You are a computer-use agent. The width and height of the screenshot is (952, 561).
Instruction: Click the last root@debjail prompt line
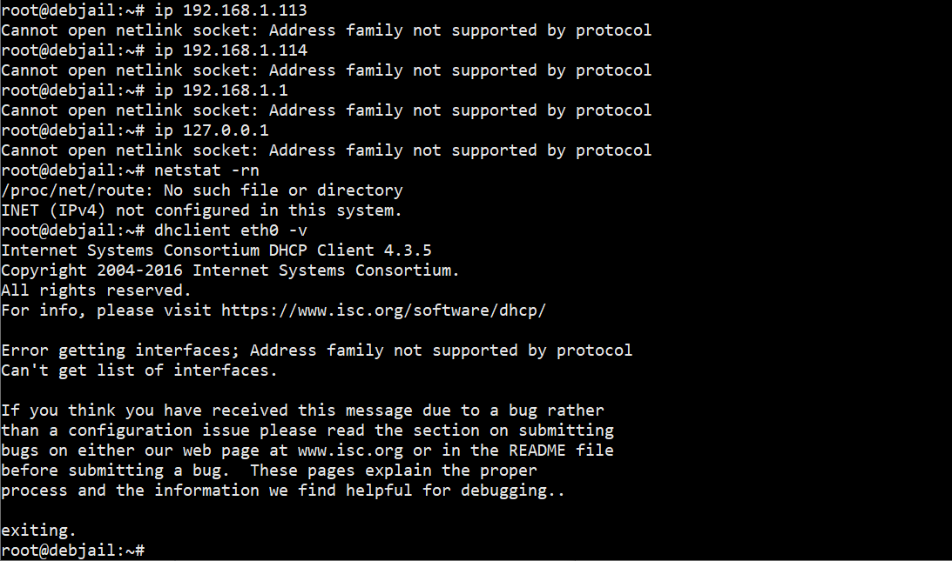(x=73, y=551)
